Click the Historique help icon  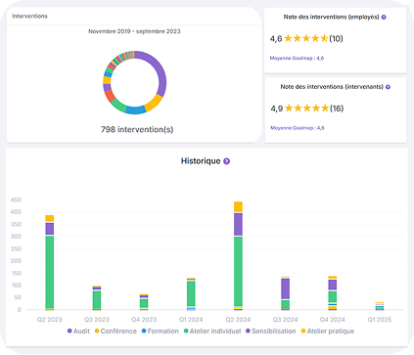pos(226,161)
